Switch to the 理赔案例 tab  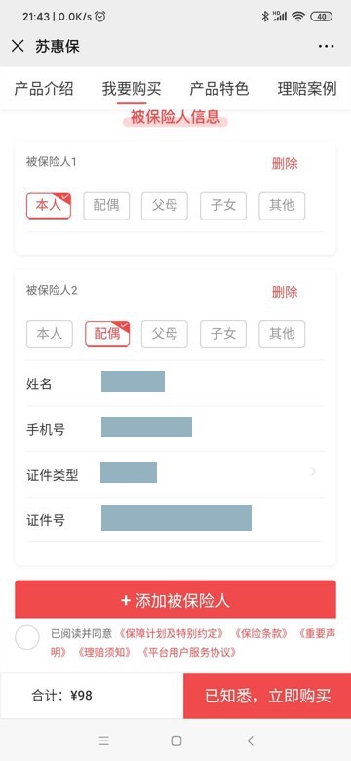coord(307,89)
